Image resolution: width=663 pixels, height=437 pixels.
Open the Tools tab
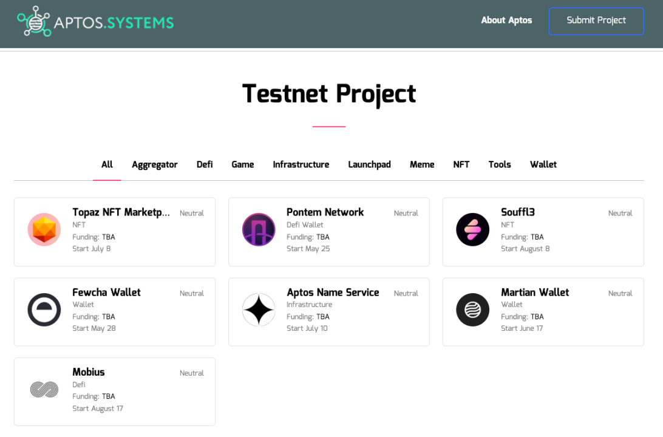point(500,164)
